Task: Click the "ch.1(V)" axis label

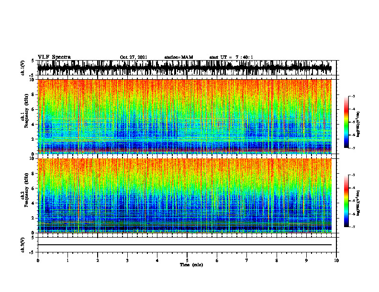Action: [23, 68]
